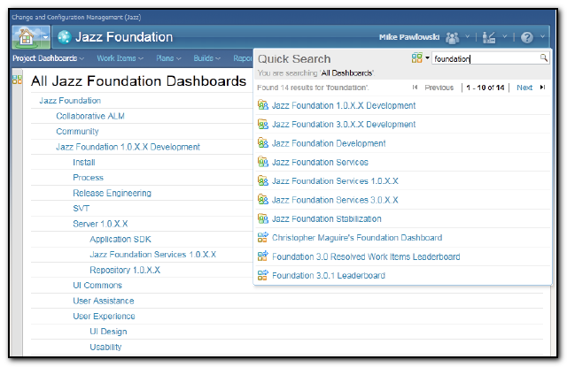This screenshot has width=567, height=367.
Task: Open the Collaborative ALM dashboard link
Action: point(90,116)
